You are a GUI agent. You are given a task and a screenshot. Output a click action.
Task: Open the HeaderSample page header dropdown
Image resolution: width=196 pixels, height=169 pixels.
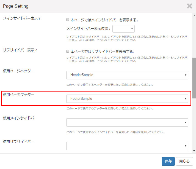[x=127, y=75]
